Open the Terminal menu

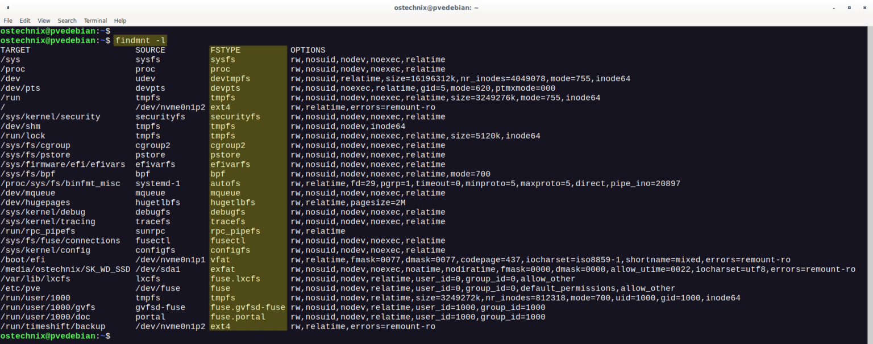[x=94, y=20]
